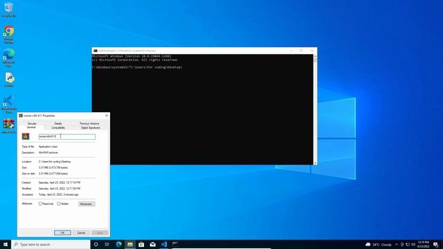This screenshot has width=443, height=249.
Task: Click the Accessed date value
Action: pos(58,194)
